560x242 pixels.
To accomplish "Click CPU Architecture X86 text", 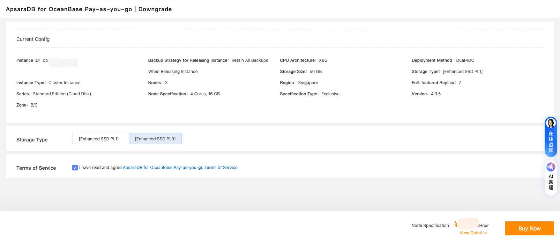I will click(304, 60).
